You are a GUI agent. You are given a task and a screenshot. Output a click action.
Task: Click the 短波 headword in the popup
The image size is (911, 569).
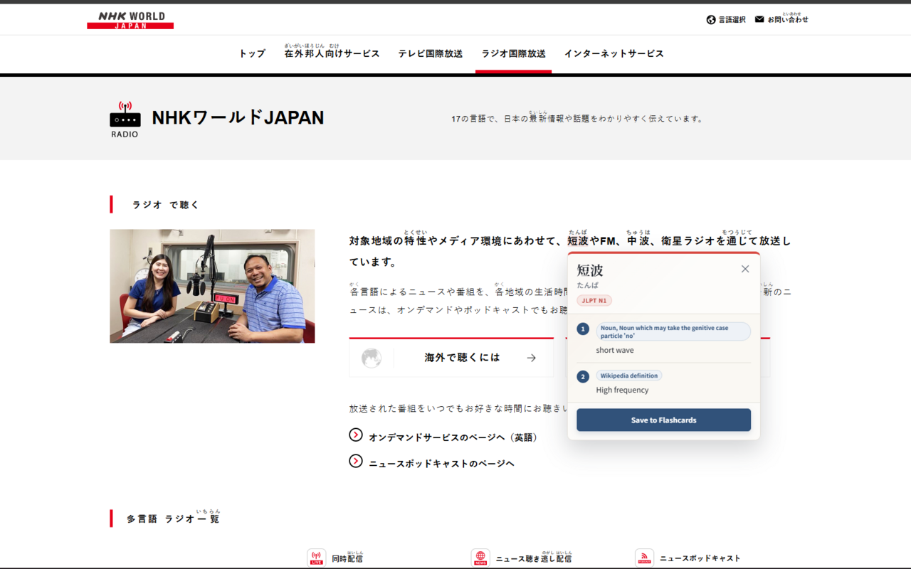click(590, 270)
